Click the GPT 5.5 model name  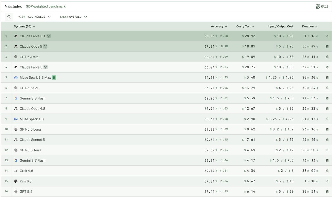tap(26, 191)
